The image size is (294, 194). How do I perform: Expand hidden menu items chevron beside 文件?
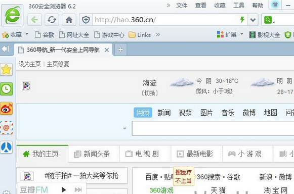pyautogui.click(x=169, y=6)
